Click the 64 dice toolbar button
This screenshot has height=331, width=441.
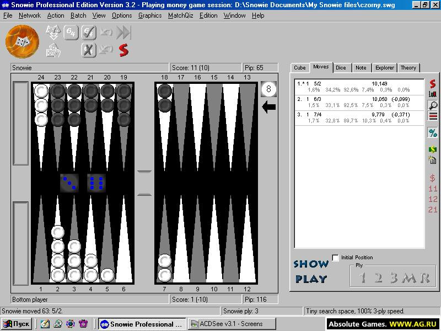[71, 33]
